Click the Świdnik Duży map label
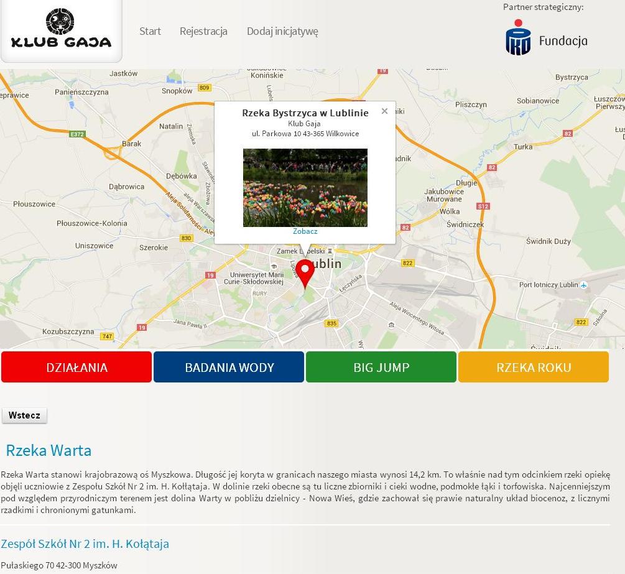Viewport: 625px width, 574px height. coord(548,241)
